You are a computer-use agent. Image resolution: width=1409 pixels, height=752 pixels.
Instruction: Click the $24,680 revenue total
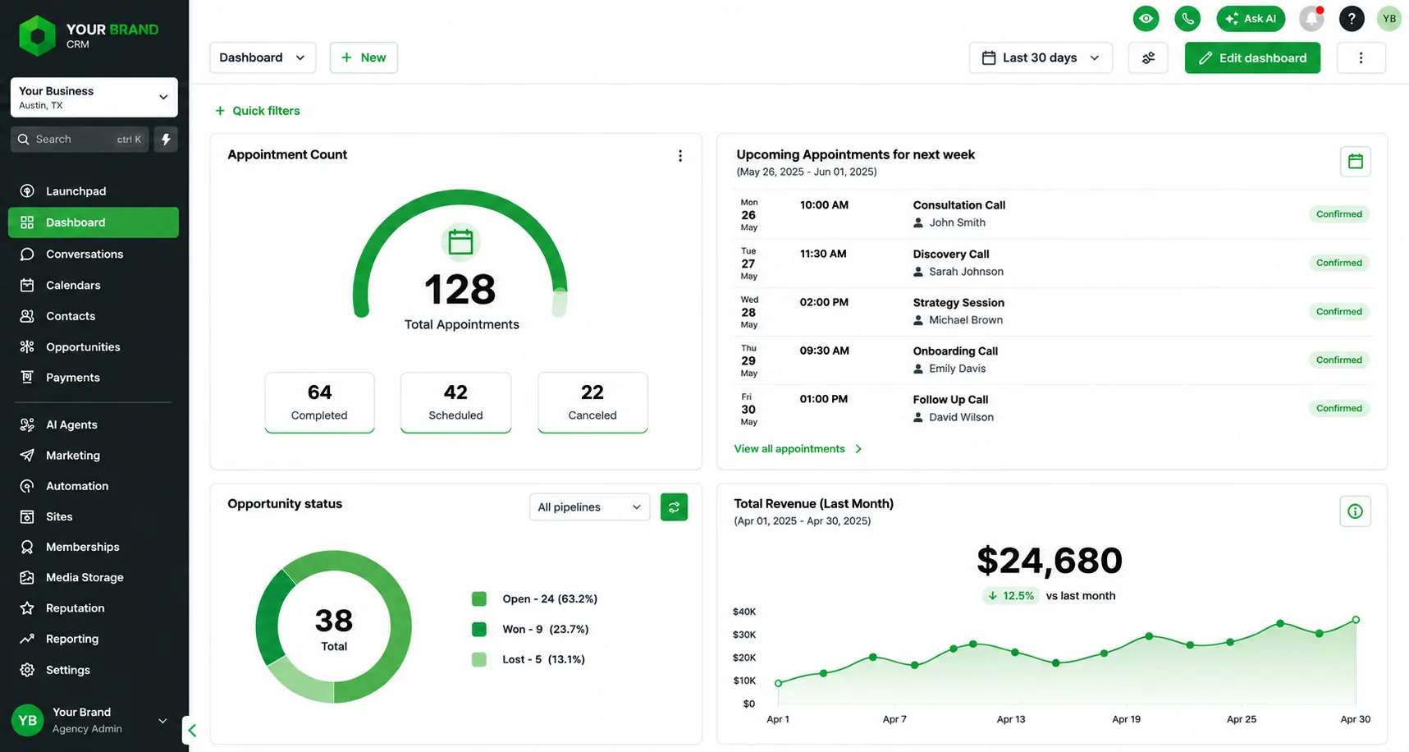(x=1050, y=561)
